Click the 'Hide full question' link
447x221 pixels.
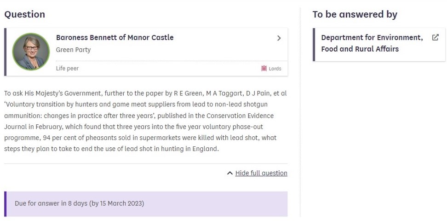[x=261, y=173]
